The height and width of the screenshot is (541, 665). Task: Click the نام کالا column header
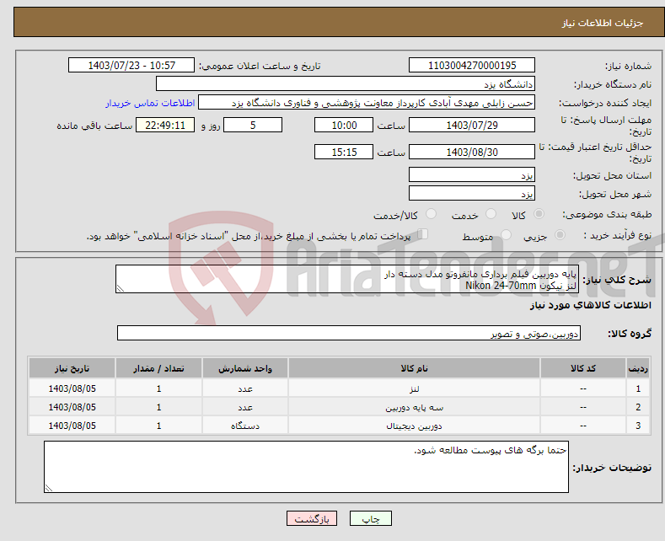pos(414,368)
